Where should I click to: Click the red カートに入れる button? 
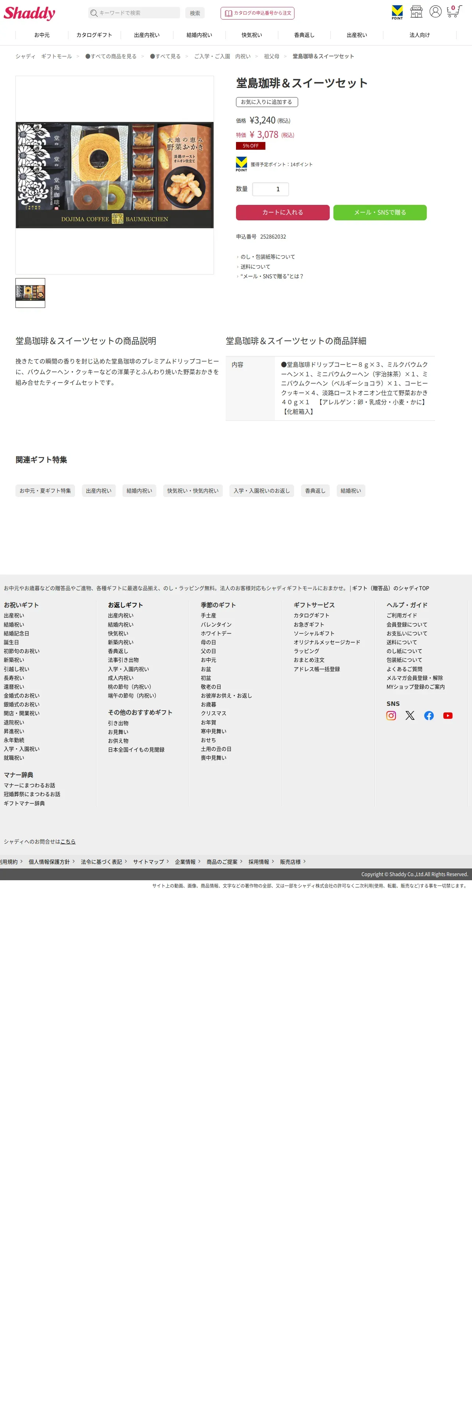283,213
